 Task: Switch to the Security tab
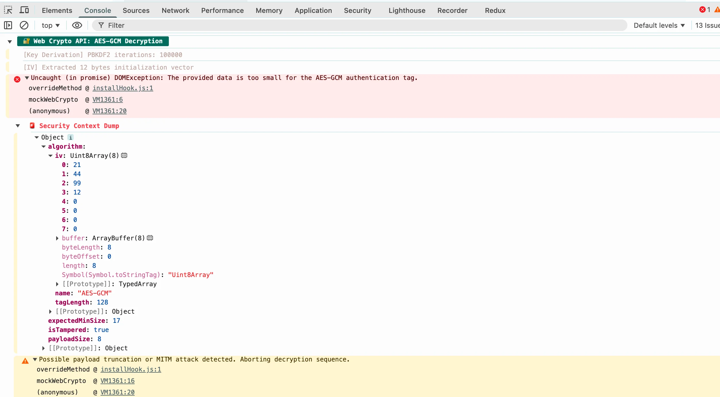(x=358, y=10)
